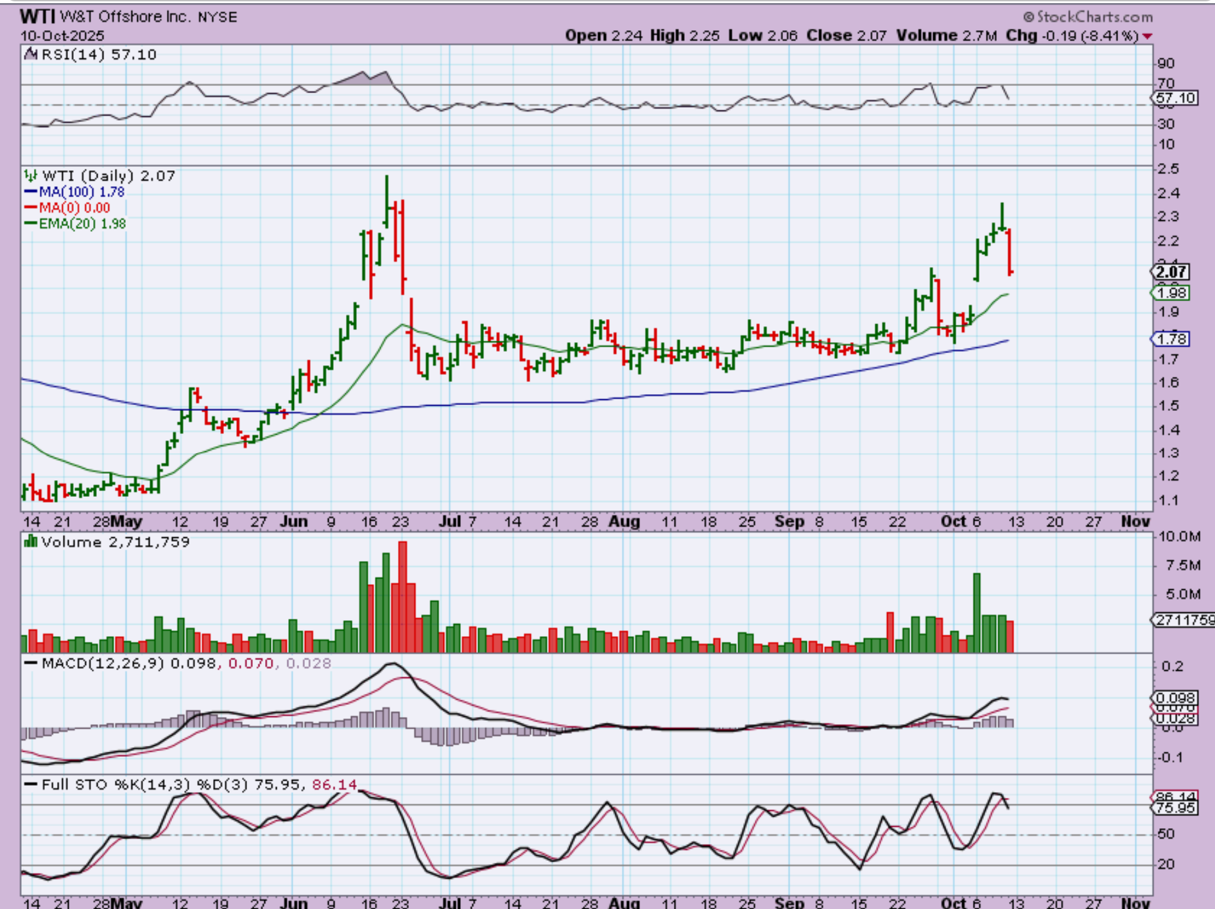This screenshot has width=1215, height=909.
Task: Click the Oct label on price time axis
Action: (953, 521)
